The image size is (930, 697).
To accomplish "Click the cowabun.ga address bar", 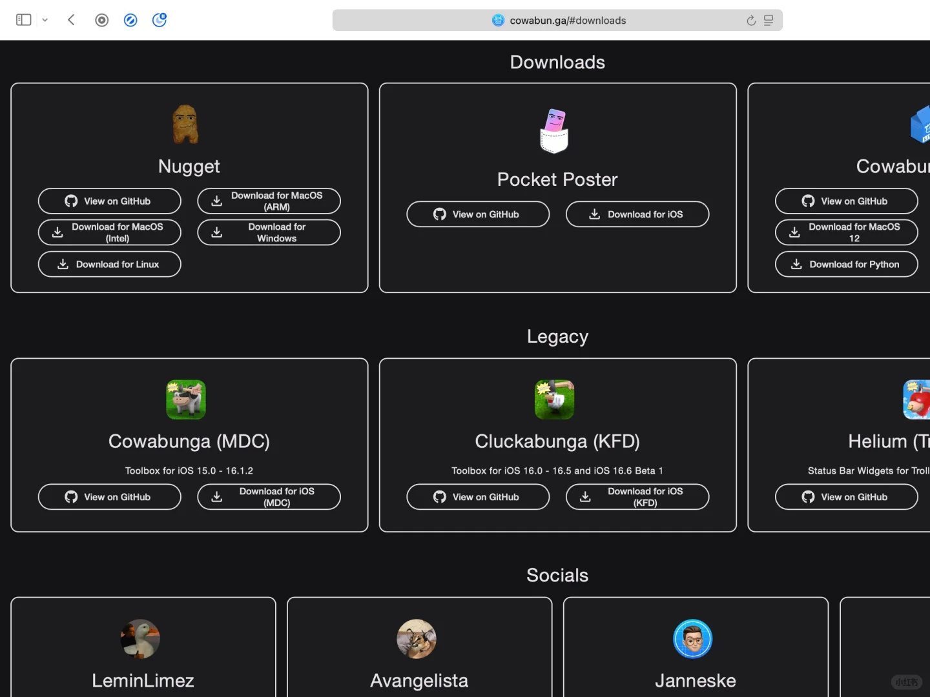I will [x=557, y=20].
